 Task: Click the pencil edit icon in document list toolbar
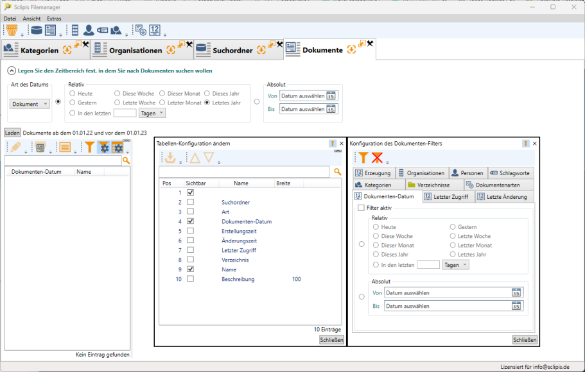15,148
